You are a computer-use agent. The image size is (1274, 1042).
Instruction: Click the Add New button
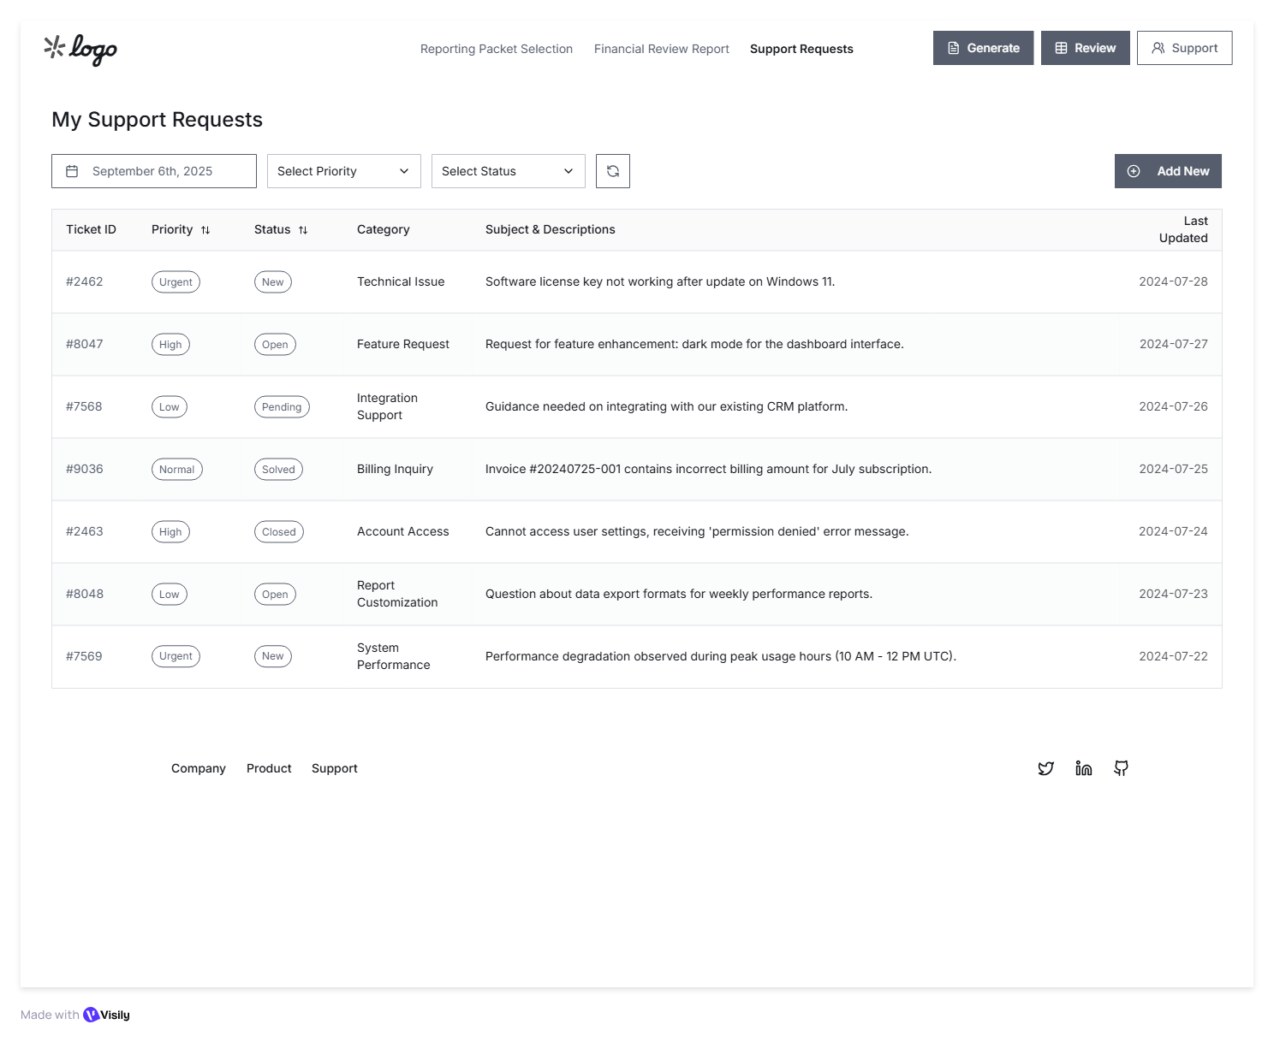point(1167,171)
